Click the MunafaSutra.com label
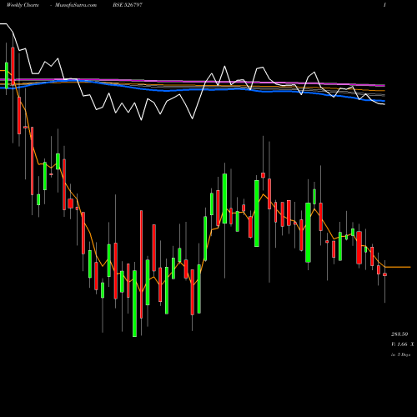Image resolution: width=417 pixels, height=417 pixels. (x=76, y=5)
